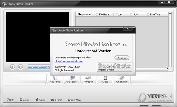Click Buy Now link
177x107 pixels.
point(74,100)
